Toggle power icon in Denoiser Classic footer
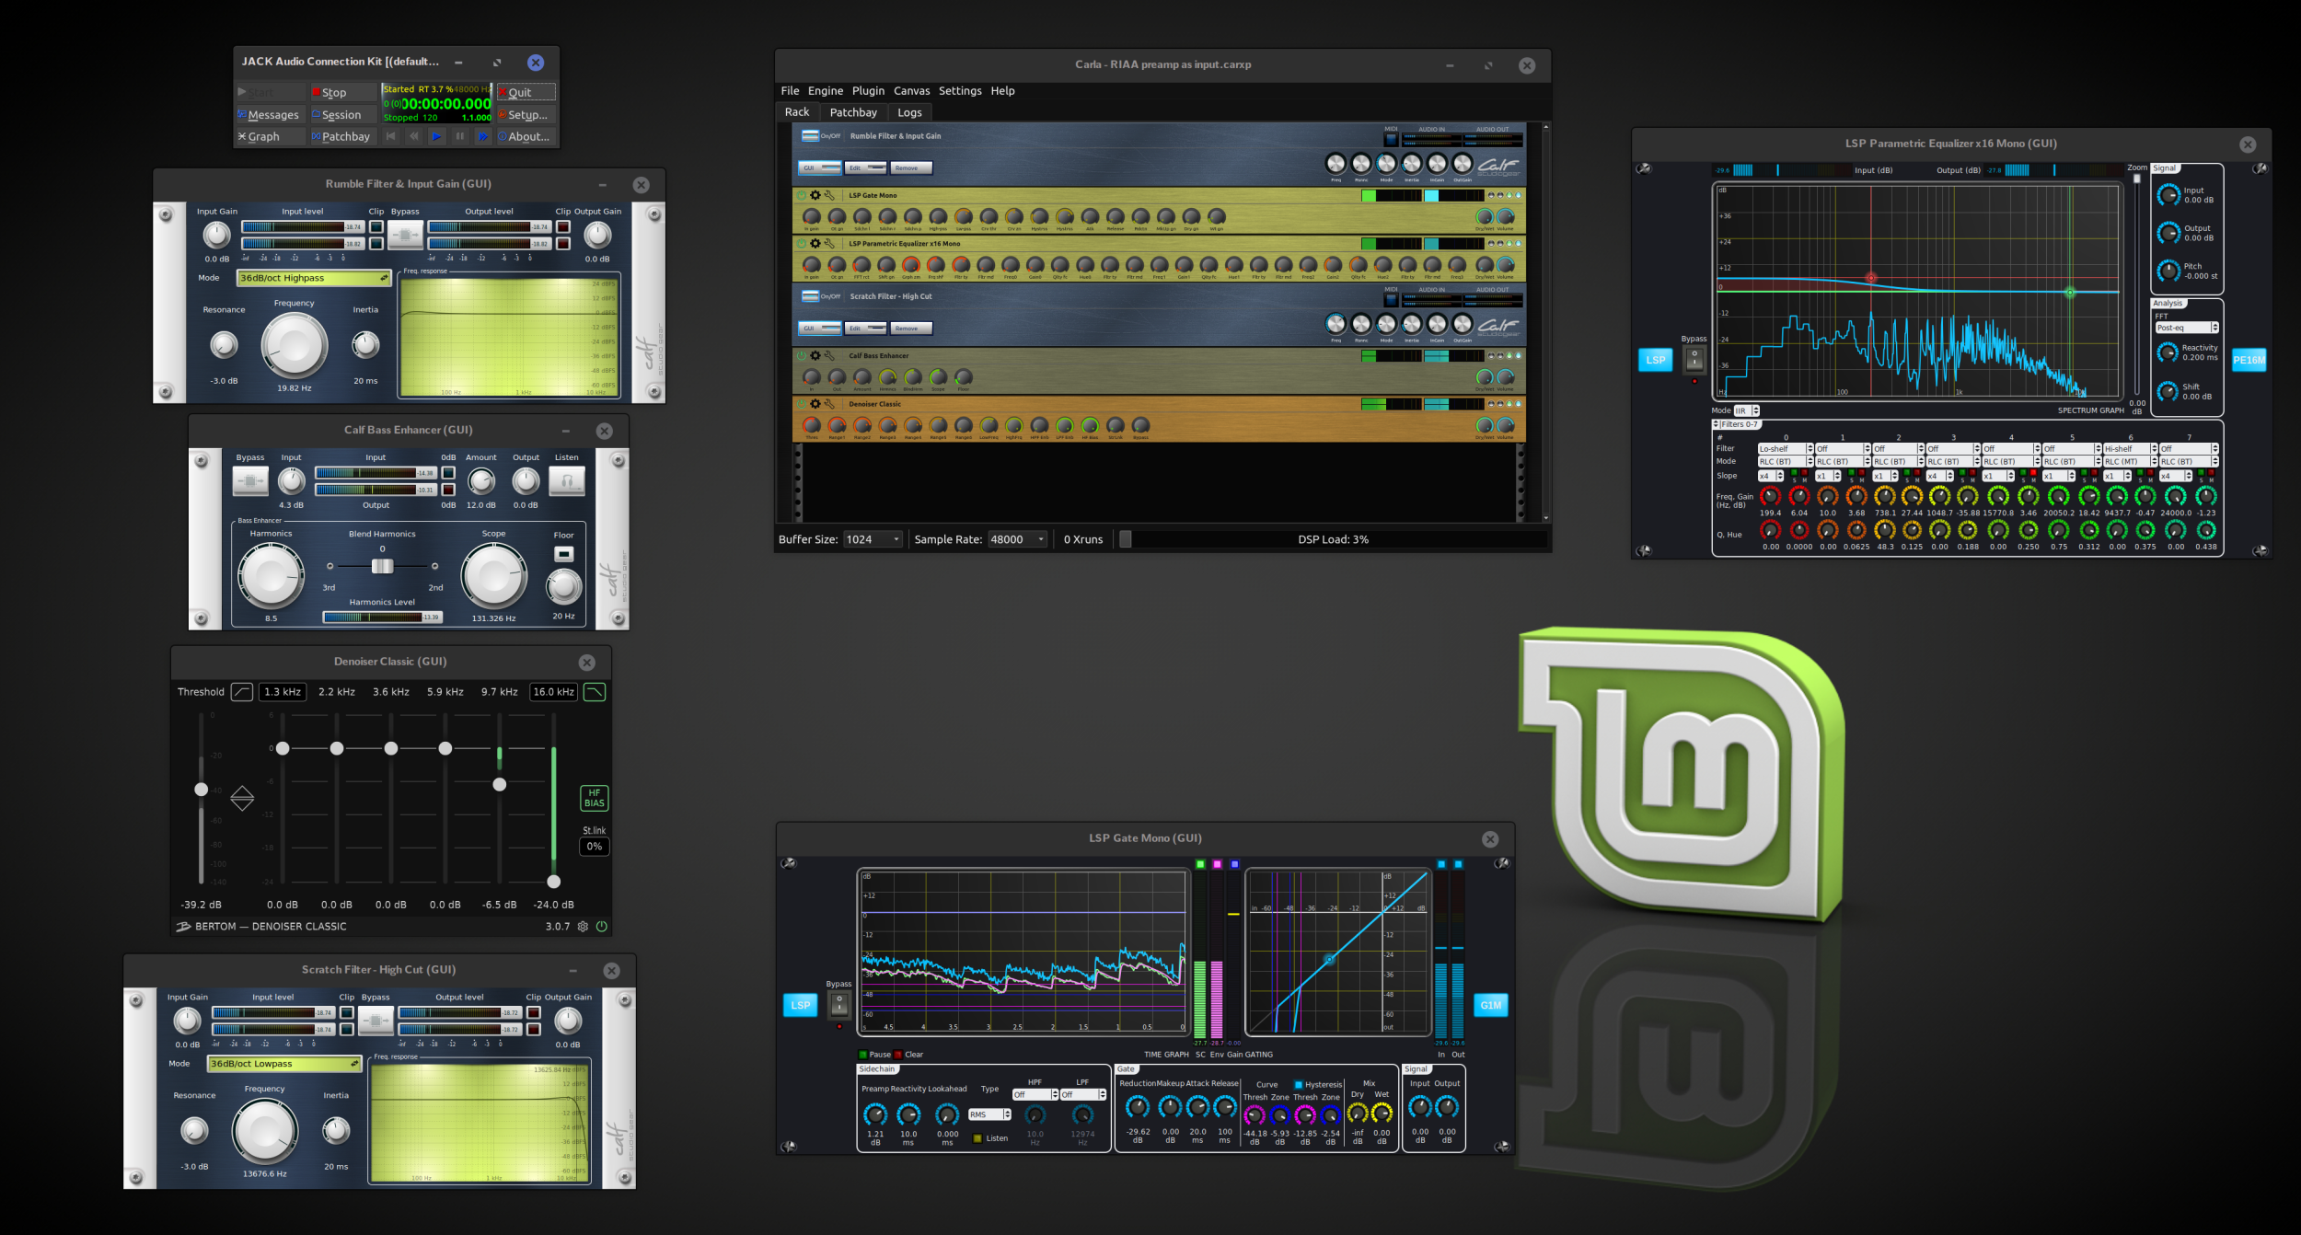The image size is (2301, 1235). 602,927
